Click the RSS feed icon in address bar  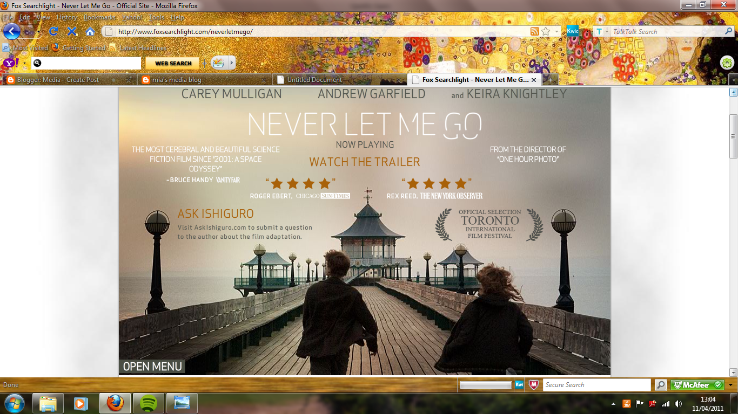tap(534, 31)
